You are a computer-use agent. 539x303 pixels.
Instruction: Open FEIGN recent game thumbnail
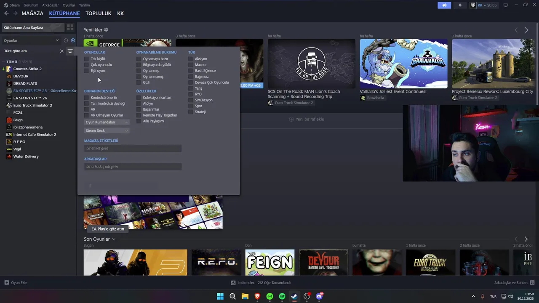tap(270, 263)
